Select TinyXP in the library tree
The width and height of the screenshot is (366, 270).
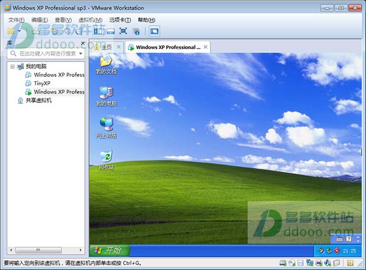click(42, 83)
